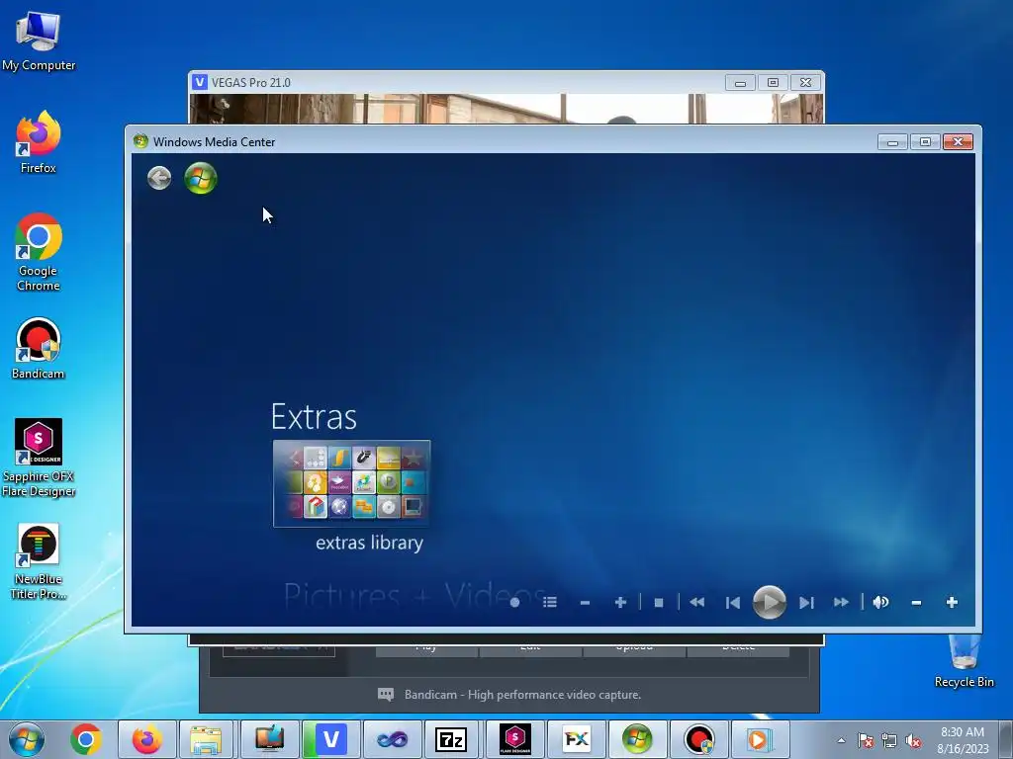Click the Action Center flag tray icon

coord(866,740)
